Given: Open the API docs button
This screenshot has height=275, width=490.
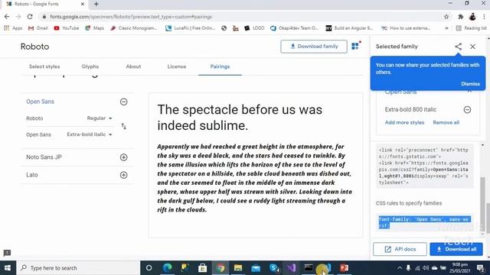Looking at the screenshot, I should click(x=400, y=249).
